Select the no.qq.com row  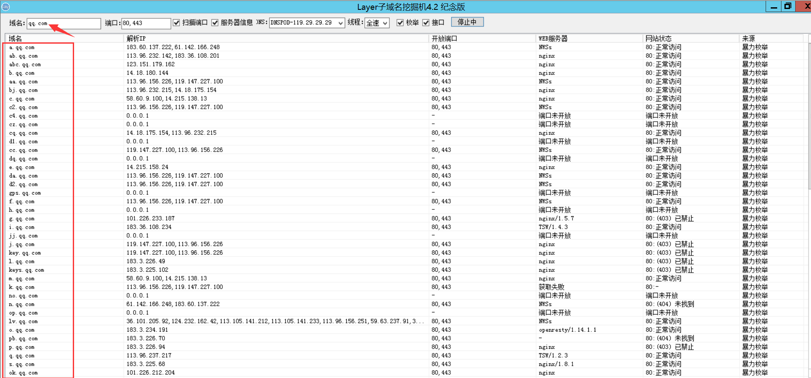pos(405,295)
